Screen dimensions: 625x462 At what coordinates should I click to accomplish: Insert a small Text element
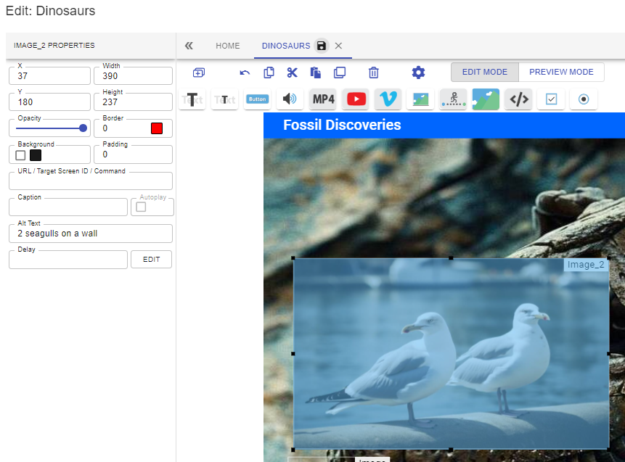[225, 99]
